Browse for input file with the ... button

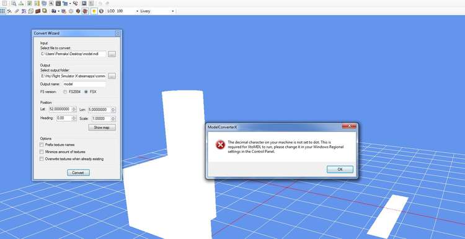112,54
